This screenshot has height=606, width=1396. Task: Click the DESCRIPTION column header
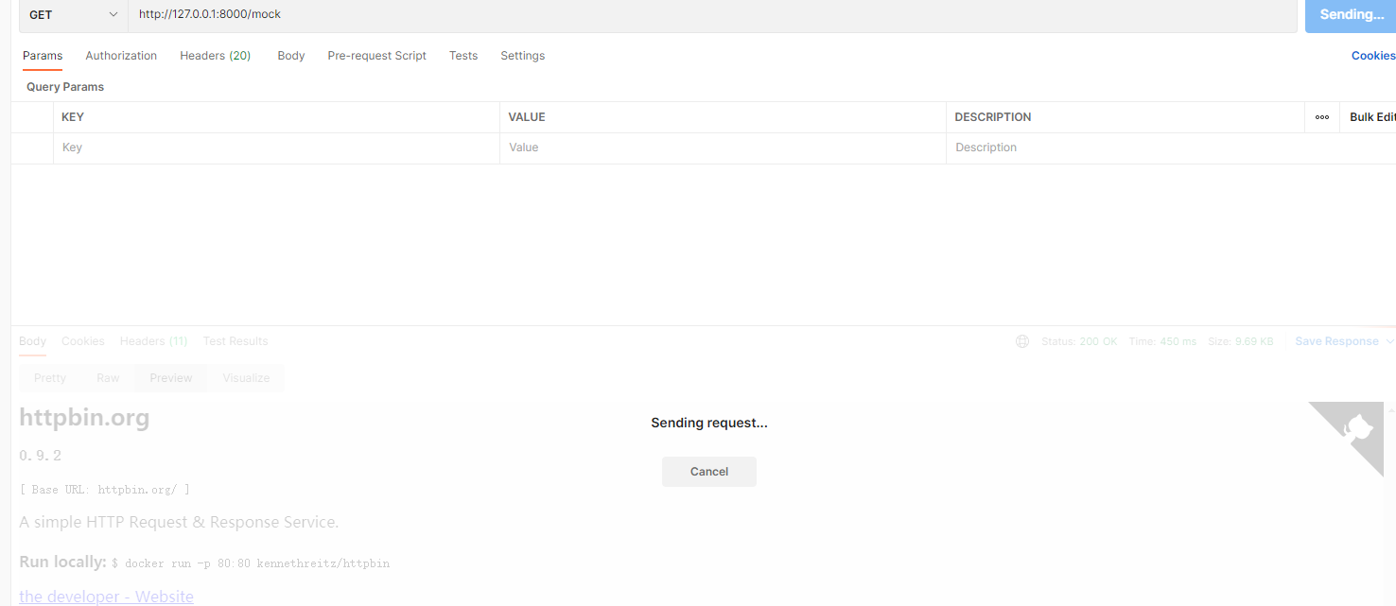click(993, 117)
